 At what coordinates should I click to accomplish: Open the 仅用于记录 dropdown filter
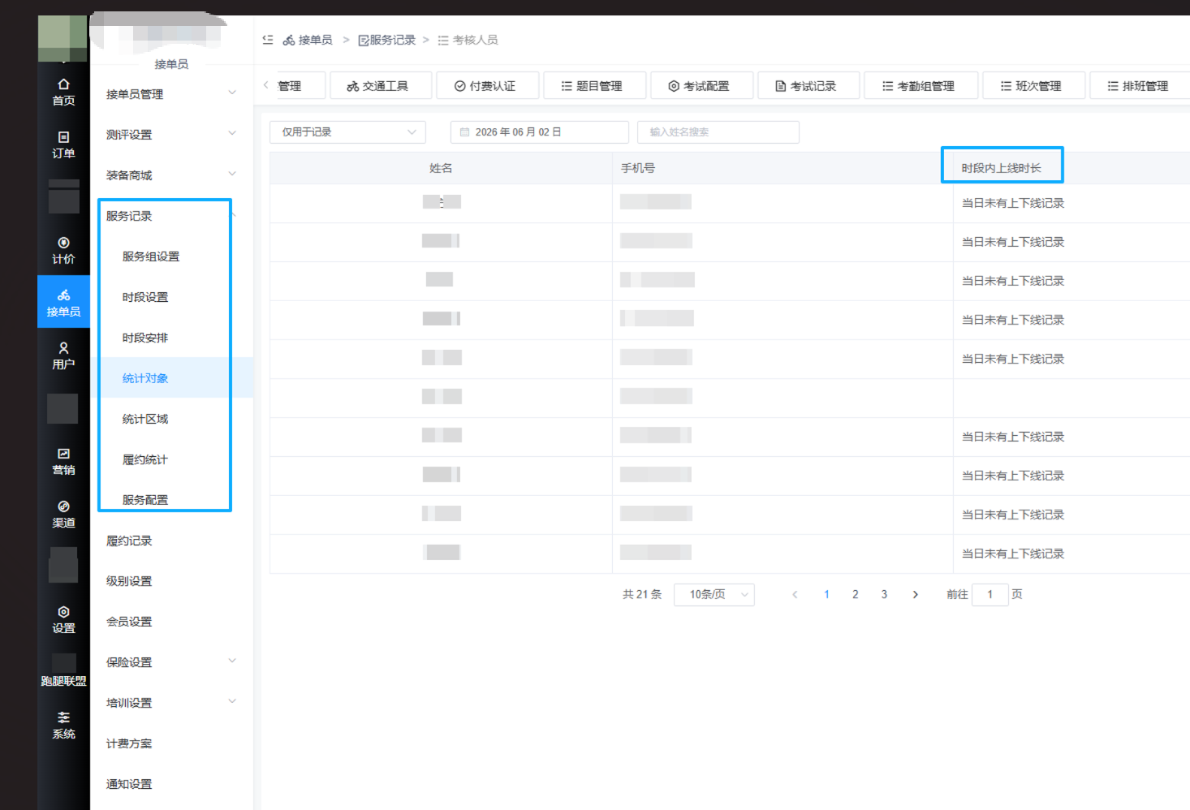347,132
